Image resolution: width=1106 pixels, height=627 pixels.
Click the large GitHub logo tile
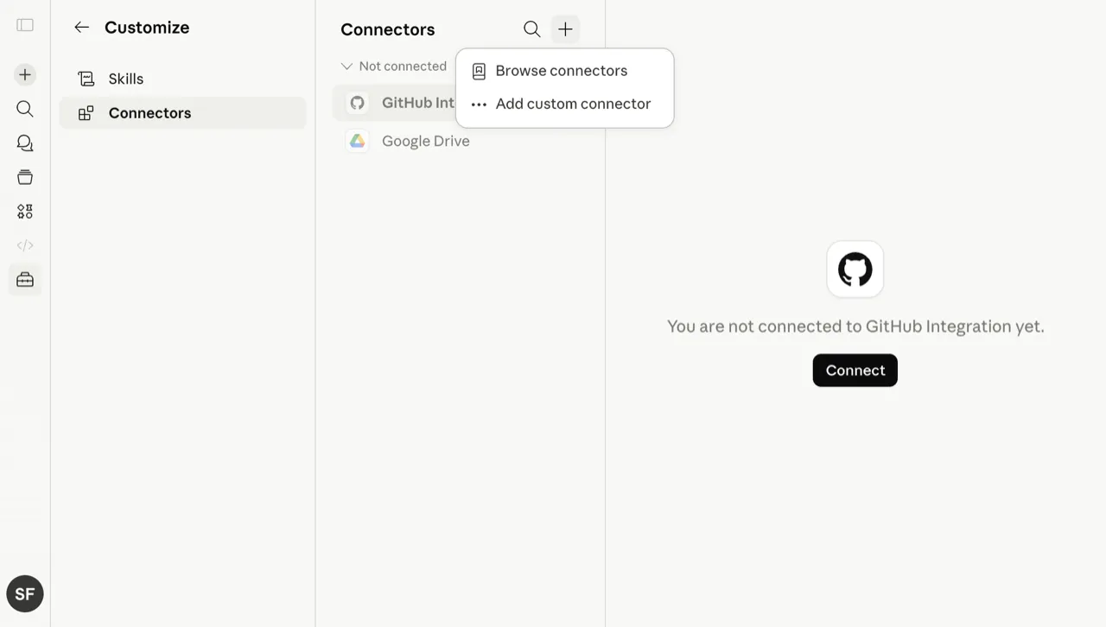[855, 269]
